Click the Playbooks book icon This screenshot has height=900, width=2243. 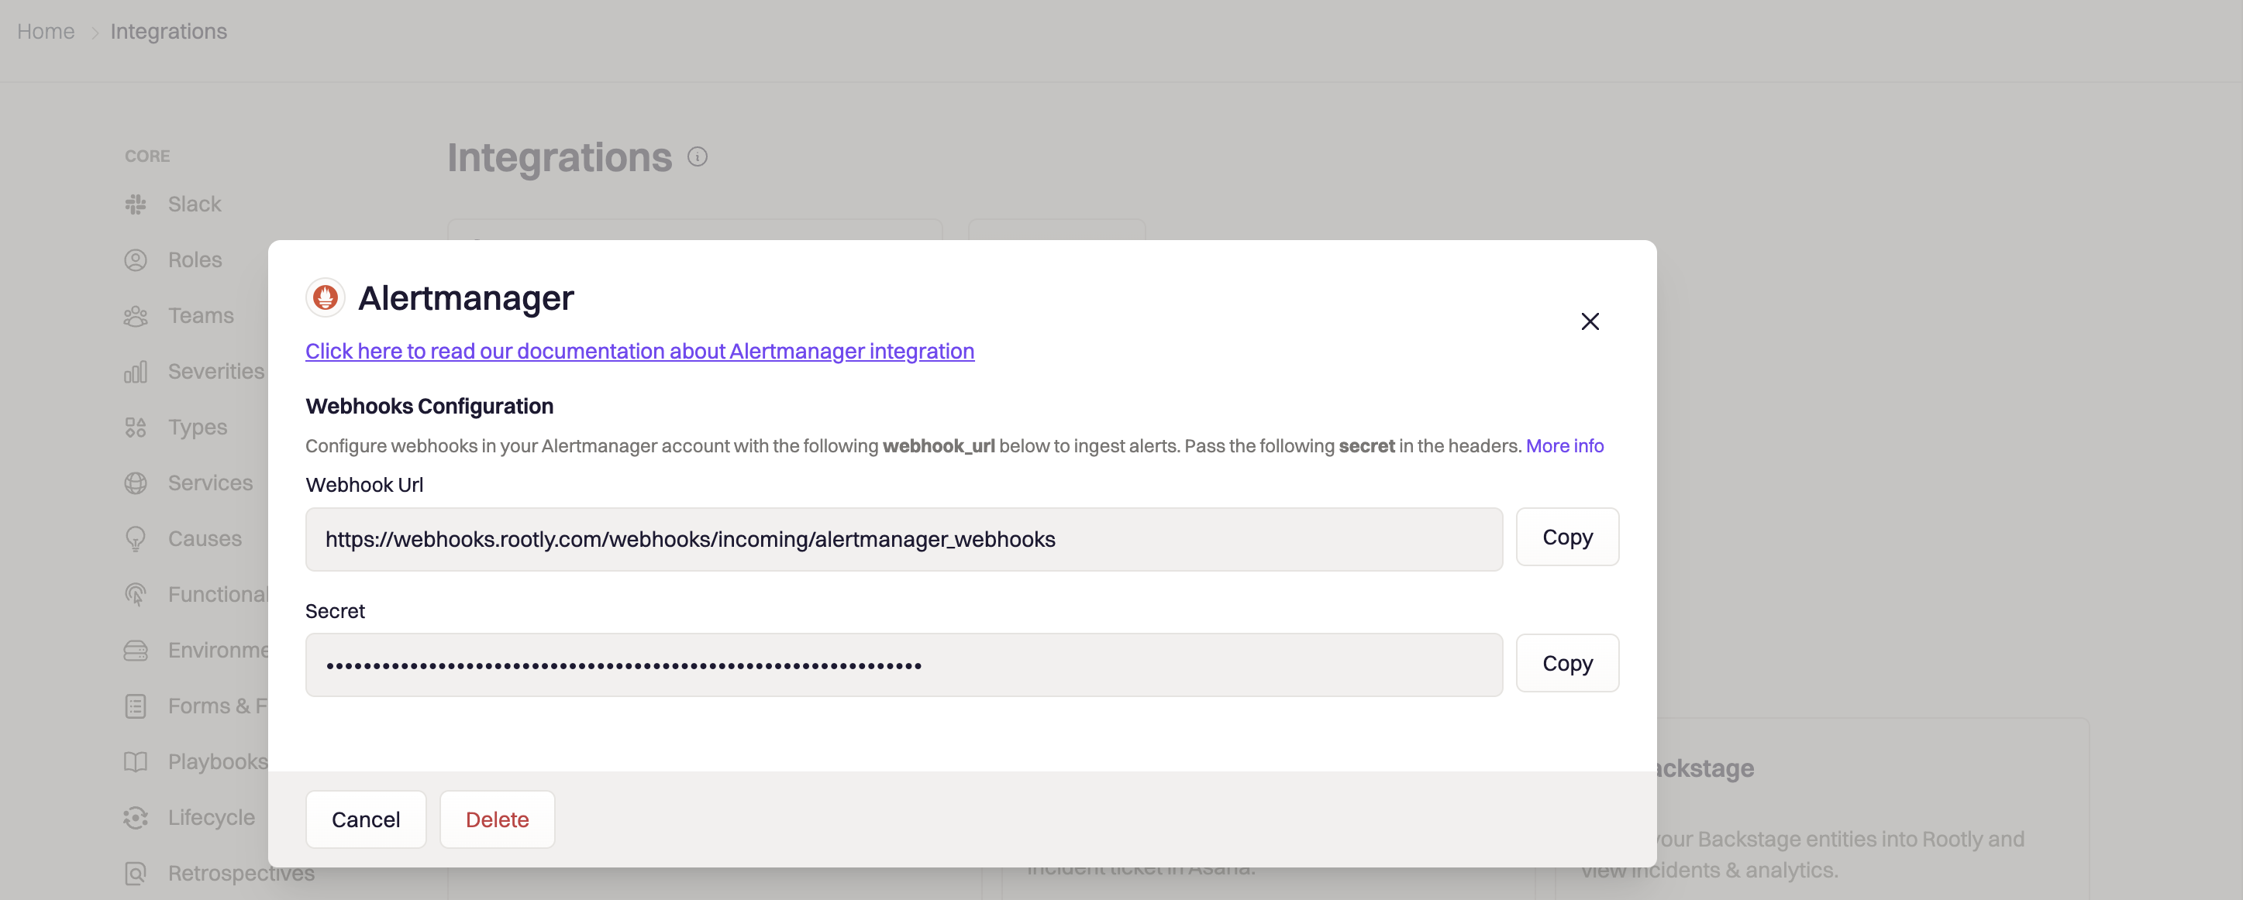(x=136, y=761)
